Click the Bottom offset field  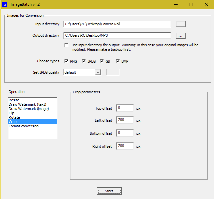pyautogui.click(x=125, y=133)
